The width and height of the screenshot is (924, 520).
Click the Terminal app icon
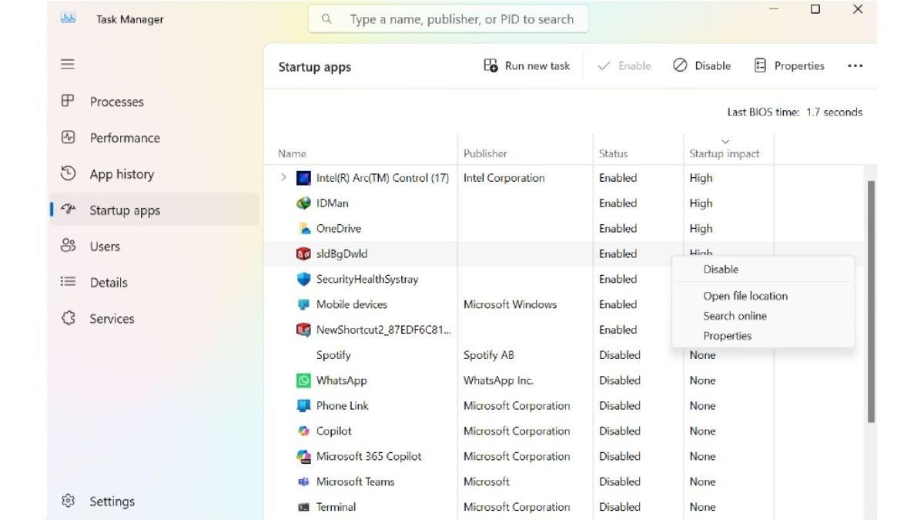(303, 507)
